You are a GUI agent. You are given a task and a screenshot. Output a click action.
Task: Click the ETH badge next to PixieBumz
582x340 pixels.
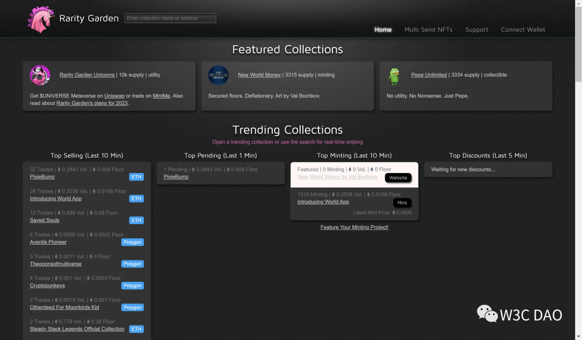point(136,177)
